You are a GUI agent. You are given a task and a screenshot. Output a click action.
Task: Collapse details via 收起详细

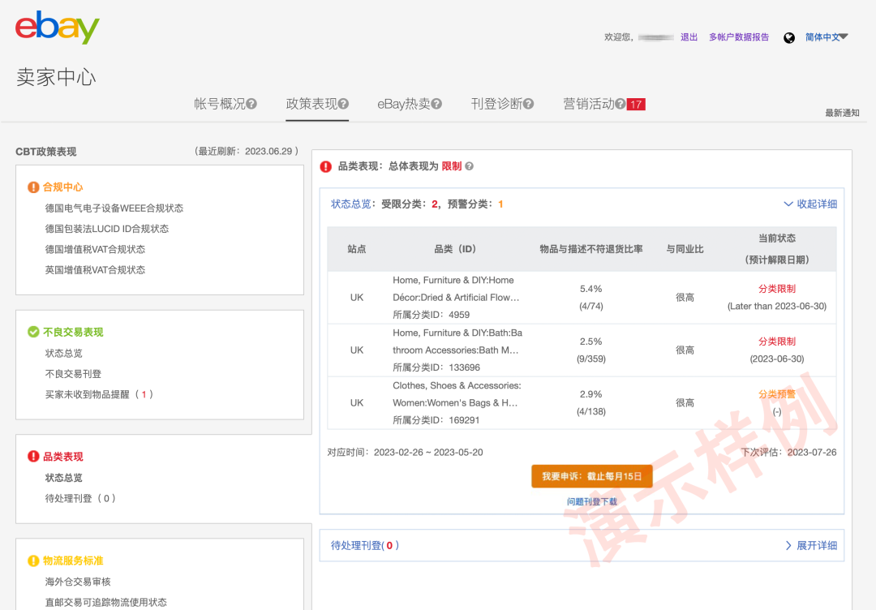(809, 204)
